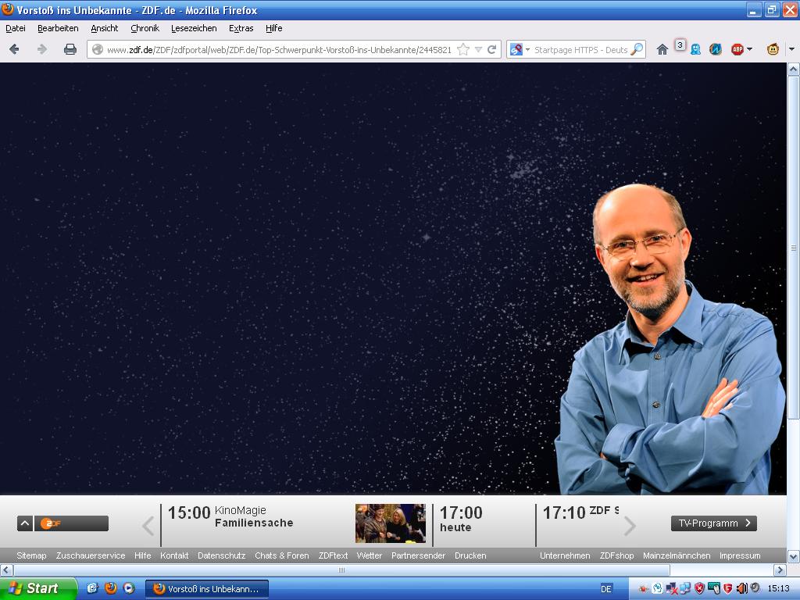
Task: Open the 17:10 ZDF program entry
Action: (x=580, y=512)
